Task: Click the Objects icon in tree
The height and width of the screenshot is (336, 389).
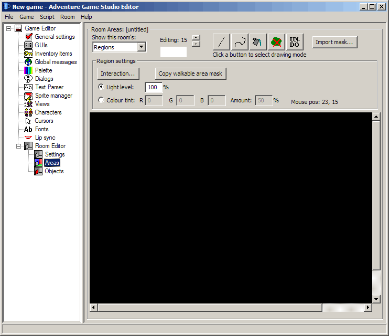Action: coord(38,171)
